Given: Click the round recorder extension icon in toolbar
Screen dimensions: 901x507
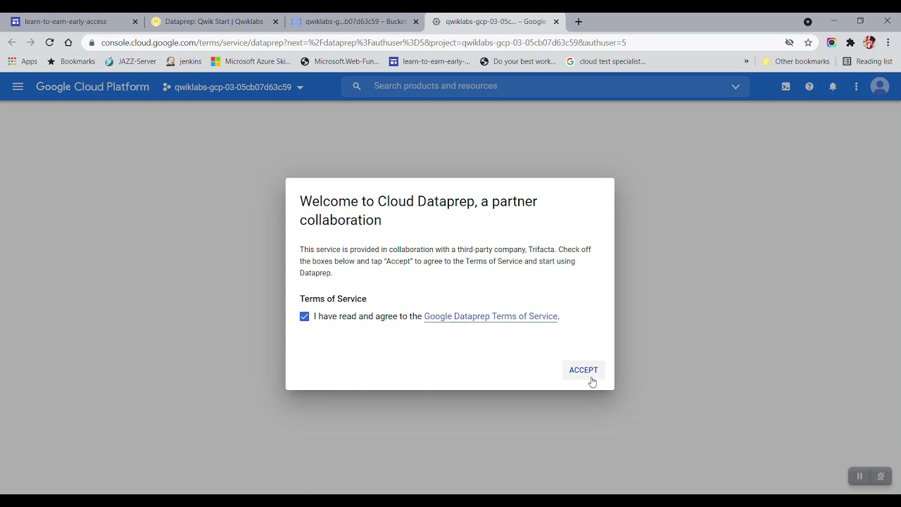Looking at the screenshot, I should point(831,42).
